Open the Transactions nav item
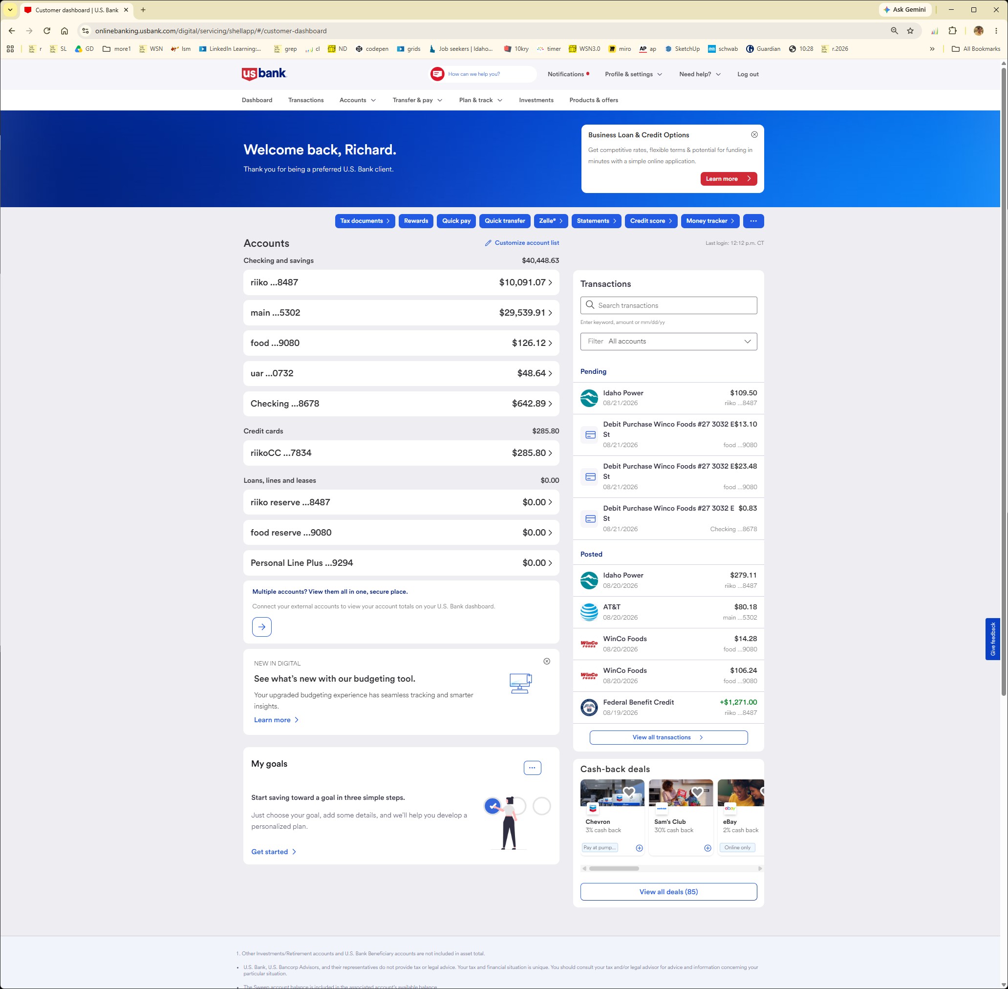 point(306,100)
